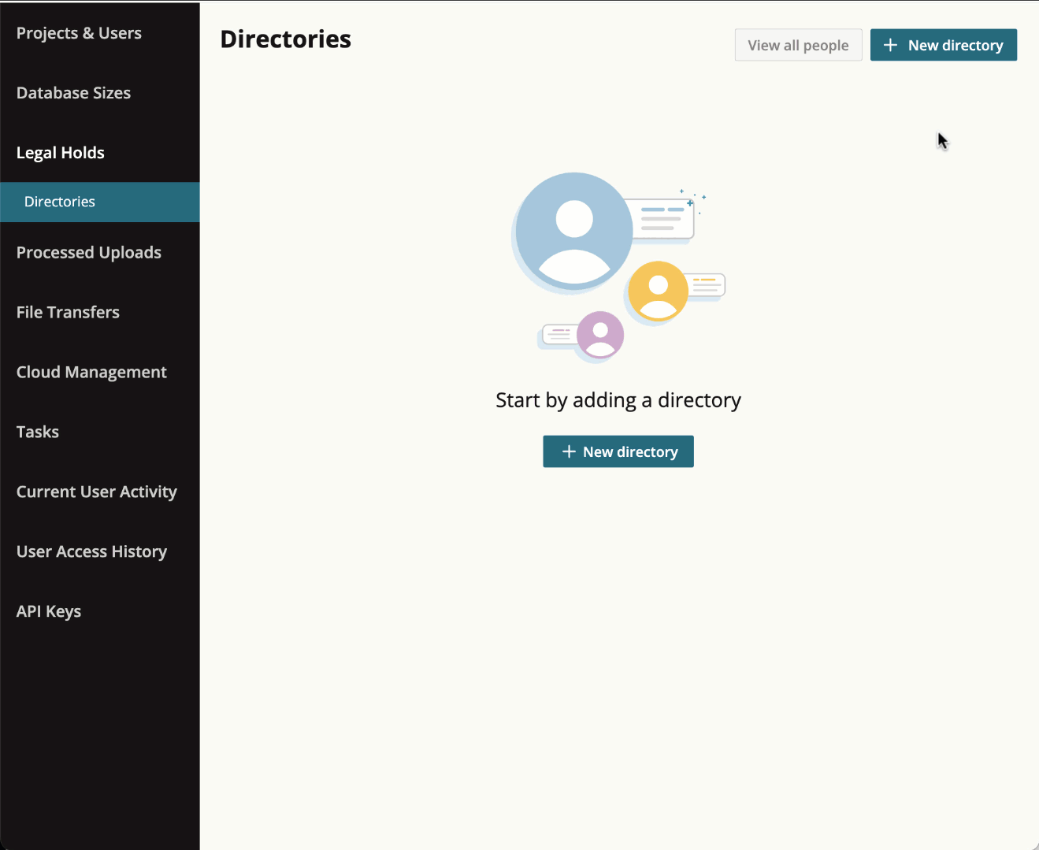Open the Directories sub-item
The width and height of the screenshot is (1039, 850).
100,202
